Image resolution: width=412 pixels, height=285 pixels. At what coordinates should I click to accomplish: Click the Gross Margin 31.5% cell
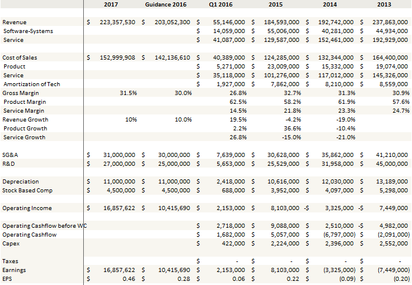click(x=128, y=93)
